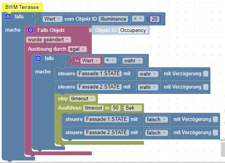This screenshot has width=225, height=163.
Task: Click the Fassade:1.STATE field in falsch row
Action: click(107, 119)
